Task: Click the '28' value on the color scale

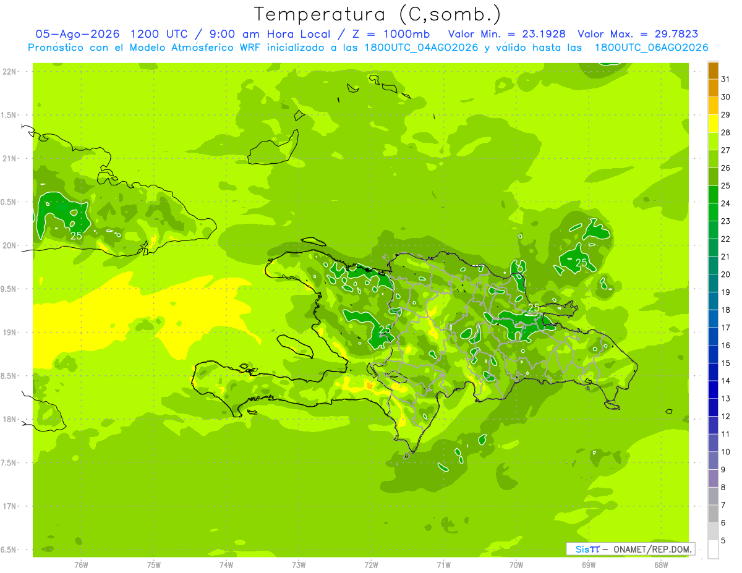Action: pos(726,132)
